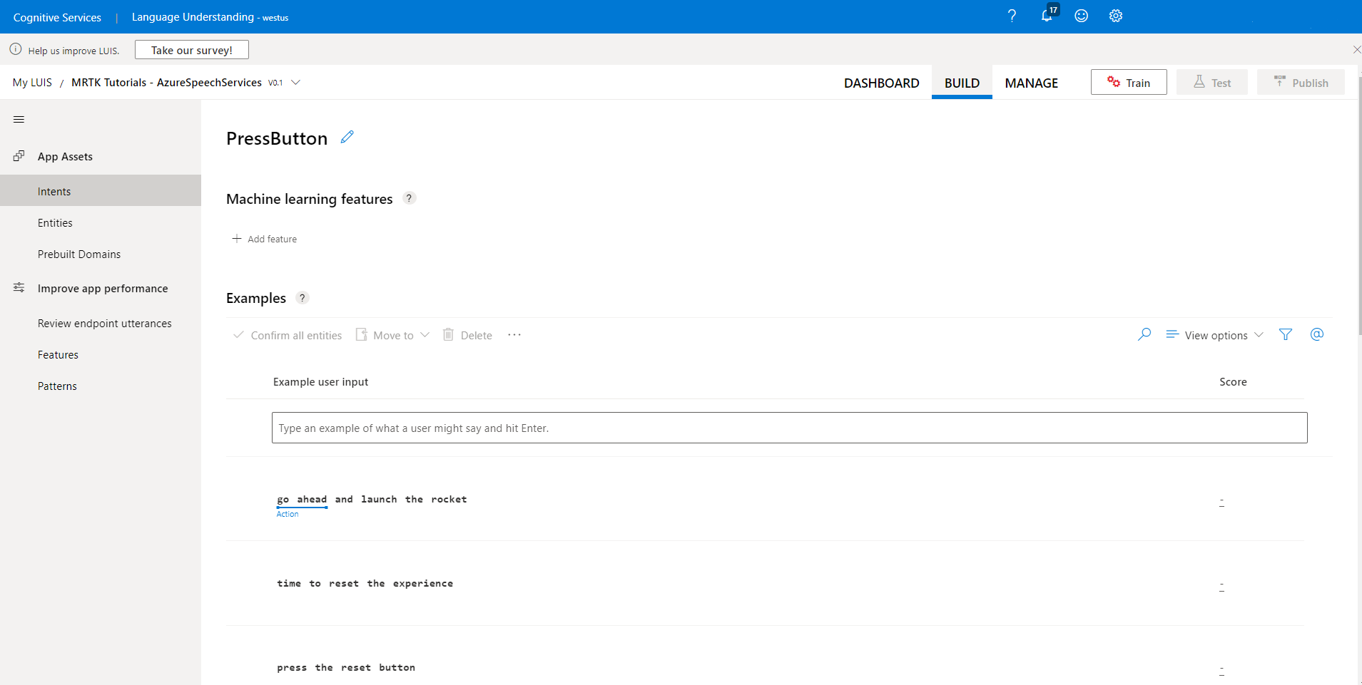1362x685 pixels.
Task: Click the Action entity label under 'go ahead'
Action: (288, 514)
